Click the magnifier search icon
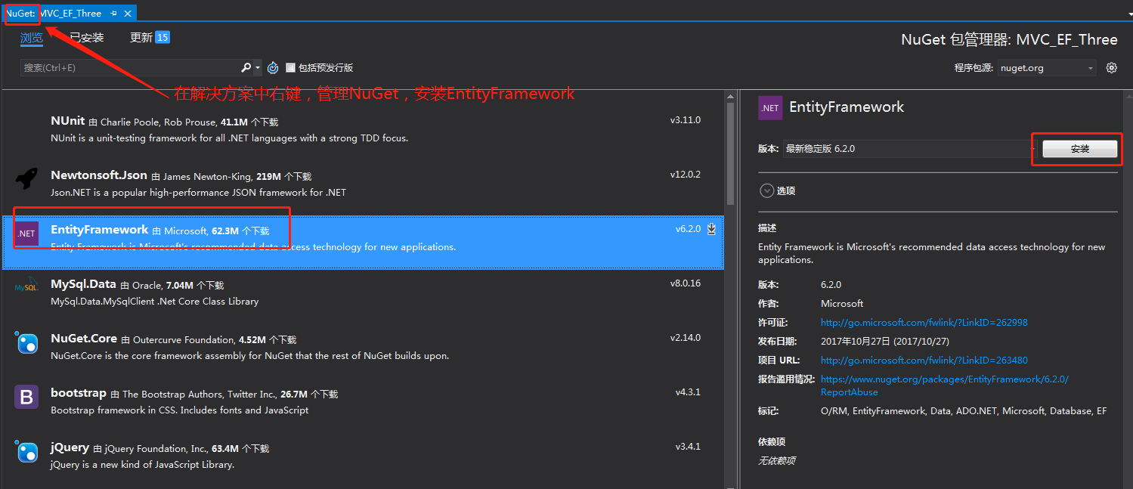 pos(246,67)
